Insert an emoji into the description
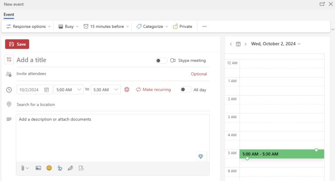Screen dimensions: 335x181 click(x=49, y=168)
